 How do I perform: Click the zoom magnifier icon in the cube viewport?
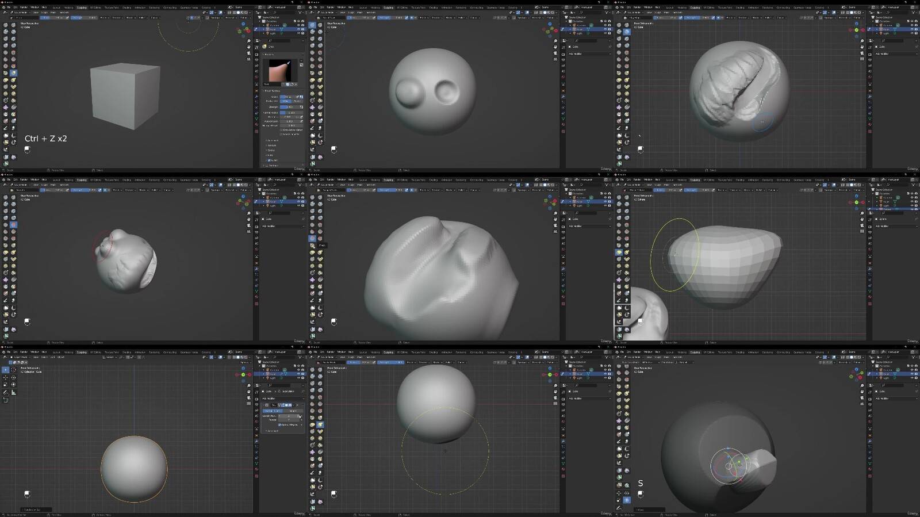click(248, 41)
